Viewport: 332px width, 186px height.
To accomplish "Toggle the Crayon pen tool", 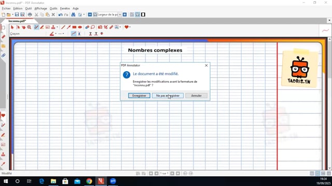I will [36, 27].
